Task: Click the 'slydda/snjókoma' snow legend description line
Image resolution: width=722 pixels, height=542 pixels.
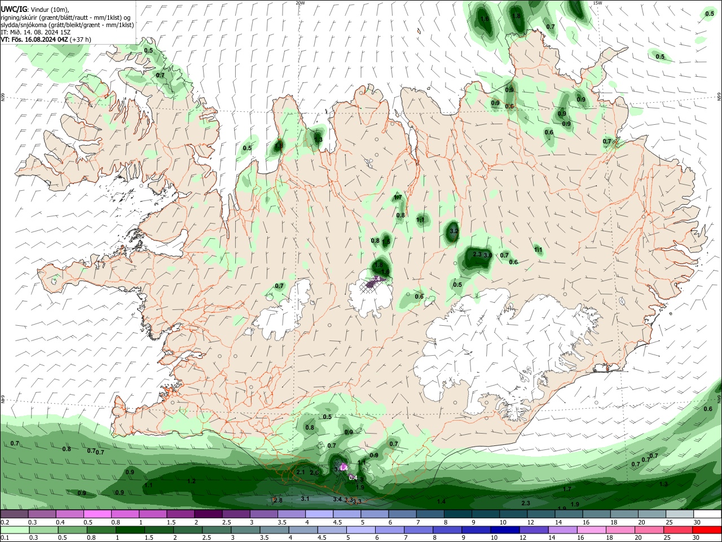Action: pyautogui.click(x=67, y=25)
